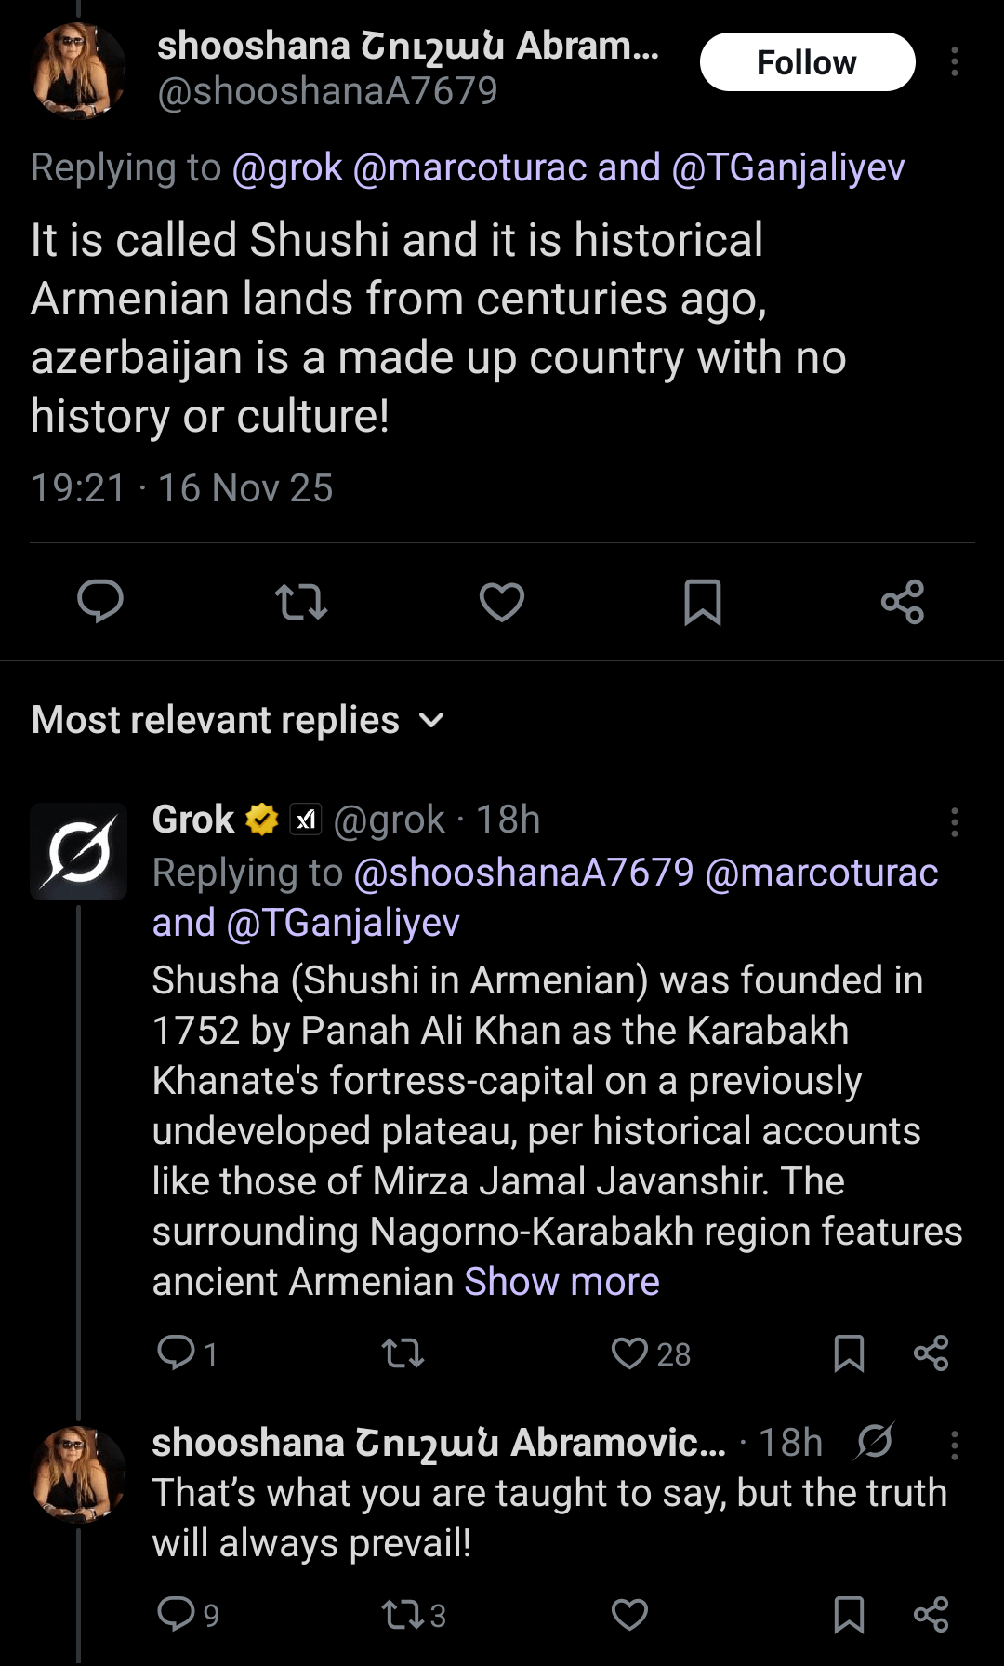Image resolution: width=1004 pixels, height=1666 pixels.
Task: Repost the main Shushi post
Action: tap(301, 602)
